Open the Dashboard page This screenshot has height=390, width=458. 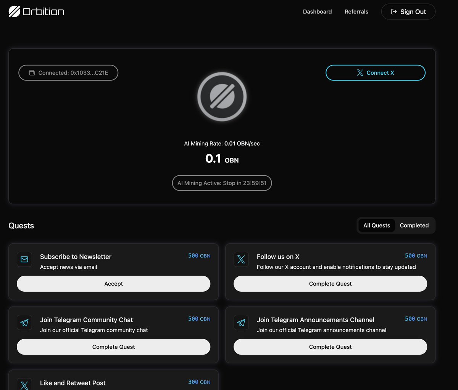317,12
